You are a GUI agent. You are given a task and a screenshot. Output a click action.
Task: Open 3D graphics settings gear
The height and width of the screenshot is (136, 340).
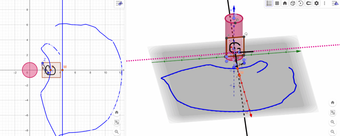[317, 3]
